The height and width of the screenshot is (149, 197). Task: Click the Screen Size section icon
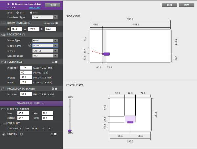pos(4,62)
